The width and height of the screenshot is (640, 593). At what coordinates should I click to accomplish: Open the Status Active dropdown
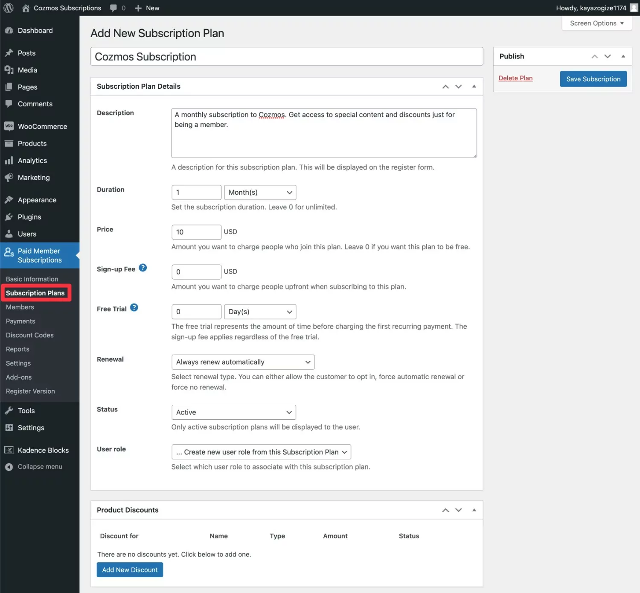point(233,412)
